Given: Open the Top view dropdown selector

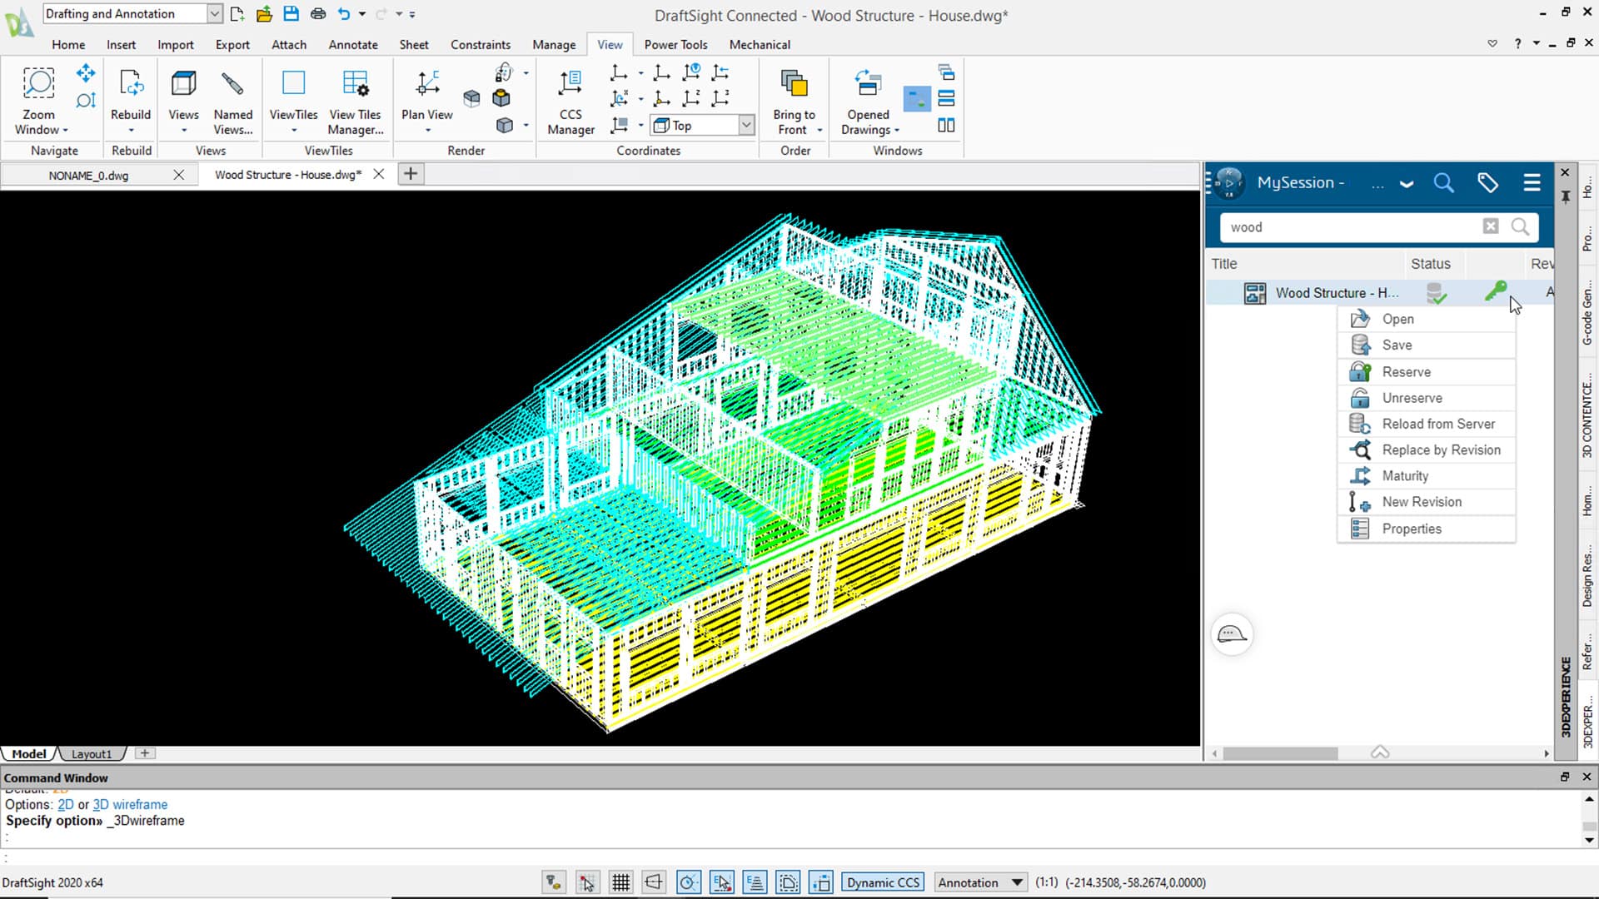Looking at the screenshot, I should tap(745, 124).
